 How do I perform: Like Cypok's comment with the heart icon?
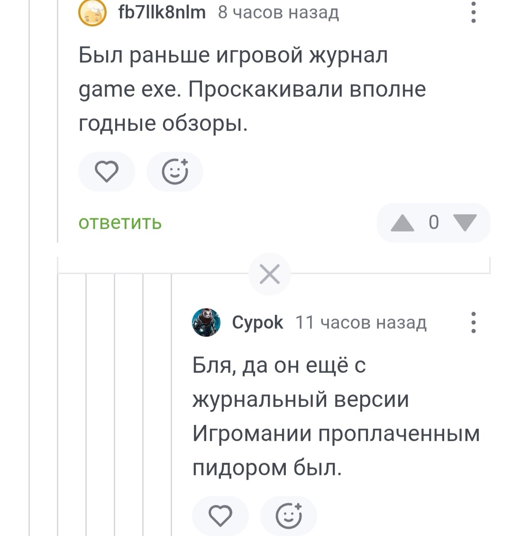[x=220, y=516]
